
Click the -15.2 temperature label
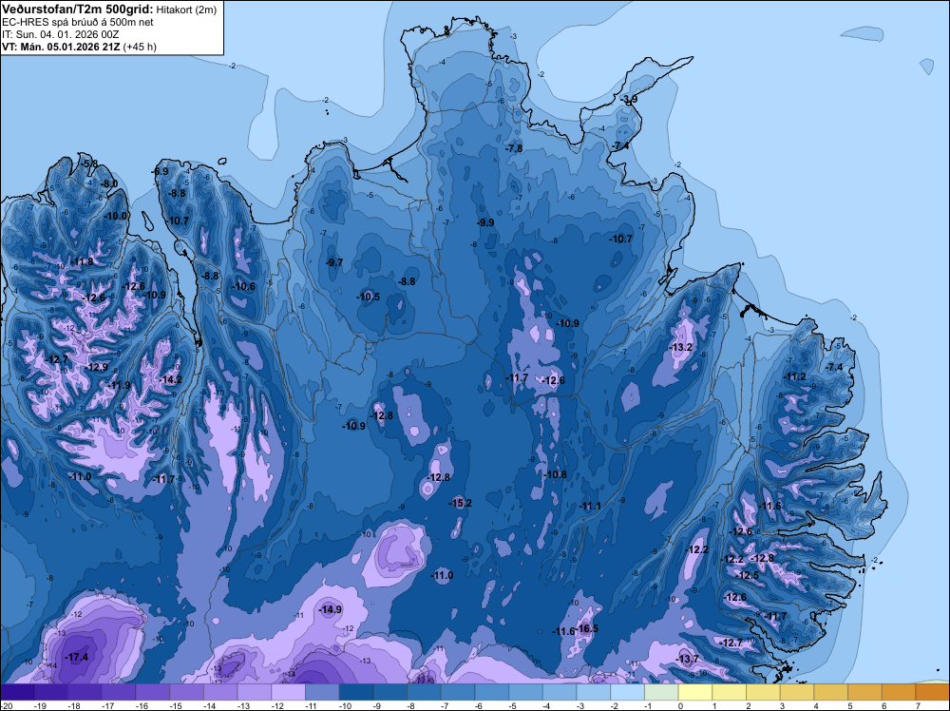tap(460, 503)
